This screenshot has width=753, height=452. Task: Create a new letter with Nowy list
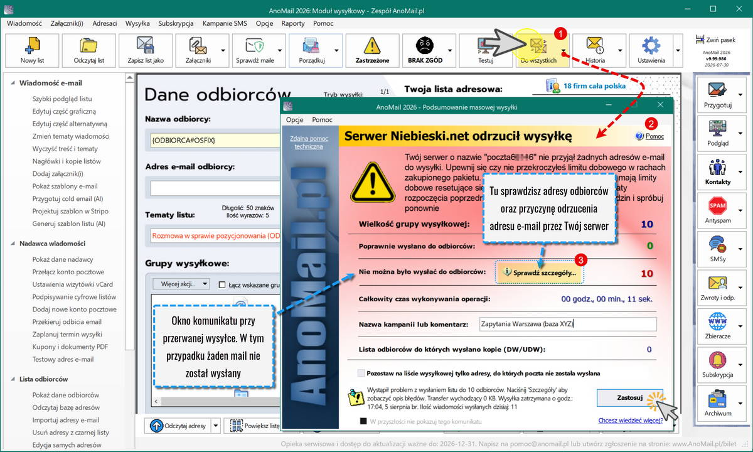click(x=31, y=50)
